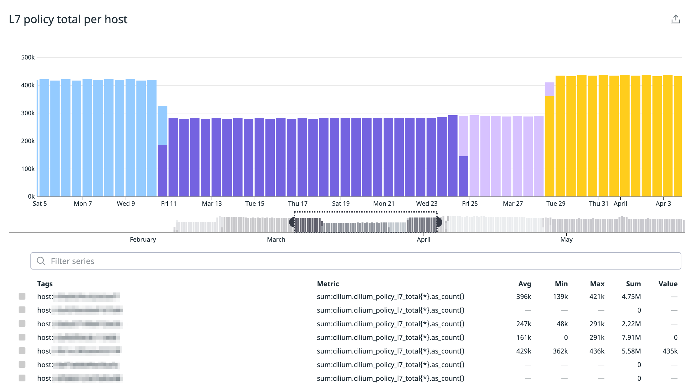This screenshot has width=691, height=391.
Task: Click the Tags column header
Action: click(x=45, y=284)
